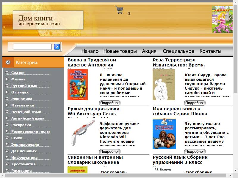The image size is (238, 178).
Task: Open the Физика category link
Action: (x=18, y=79)
